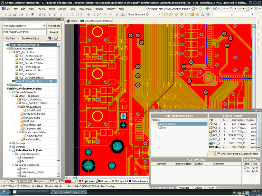Screen dimensions: 262x196
Task: Click the Windows Start button
Action: [5, 192]
